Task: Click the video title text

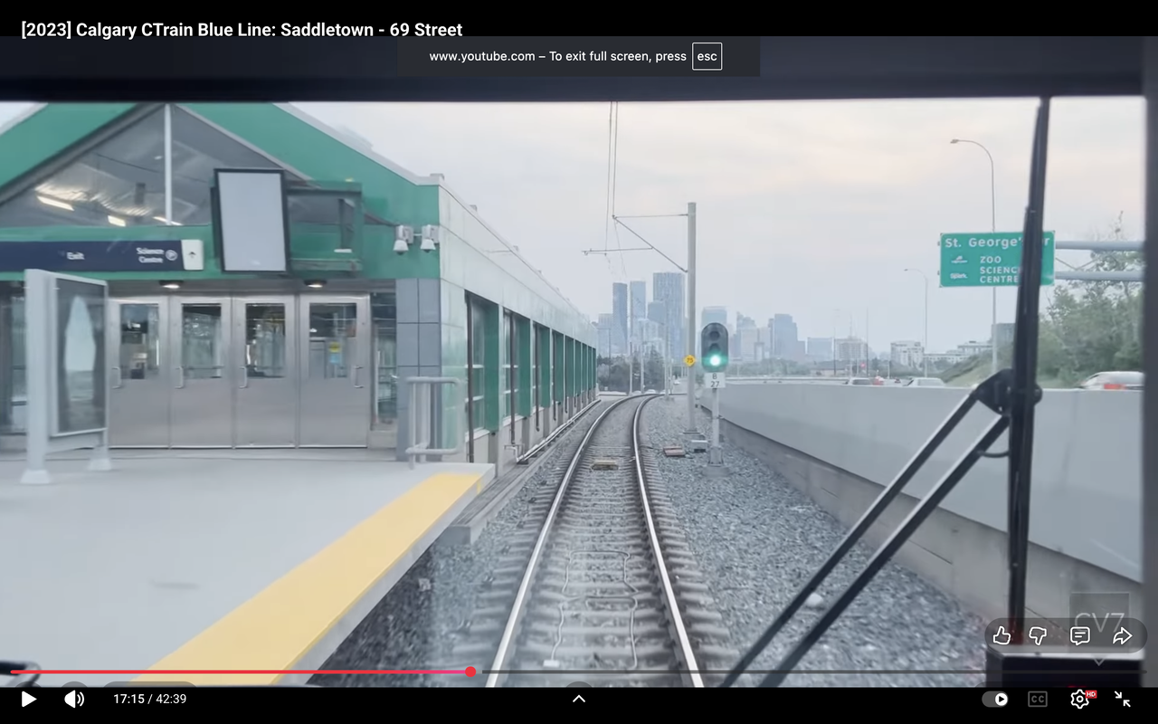Action: click(242, 30)
